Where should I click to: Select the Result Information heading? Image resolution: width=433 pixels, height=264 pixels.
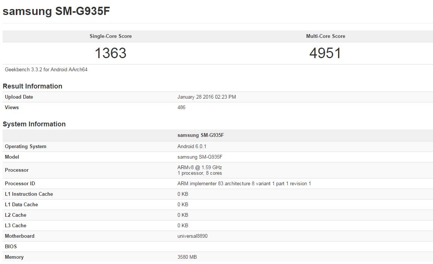32,86
